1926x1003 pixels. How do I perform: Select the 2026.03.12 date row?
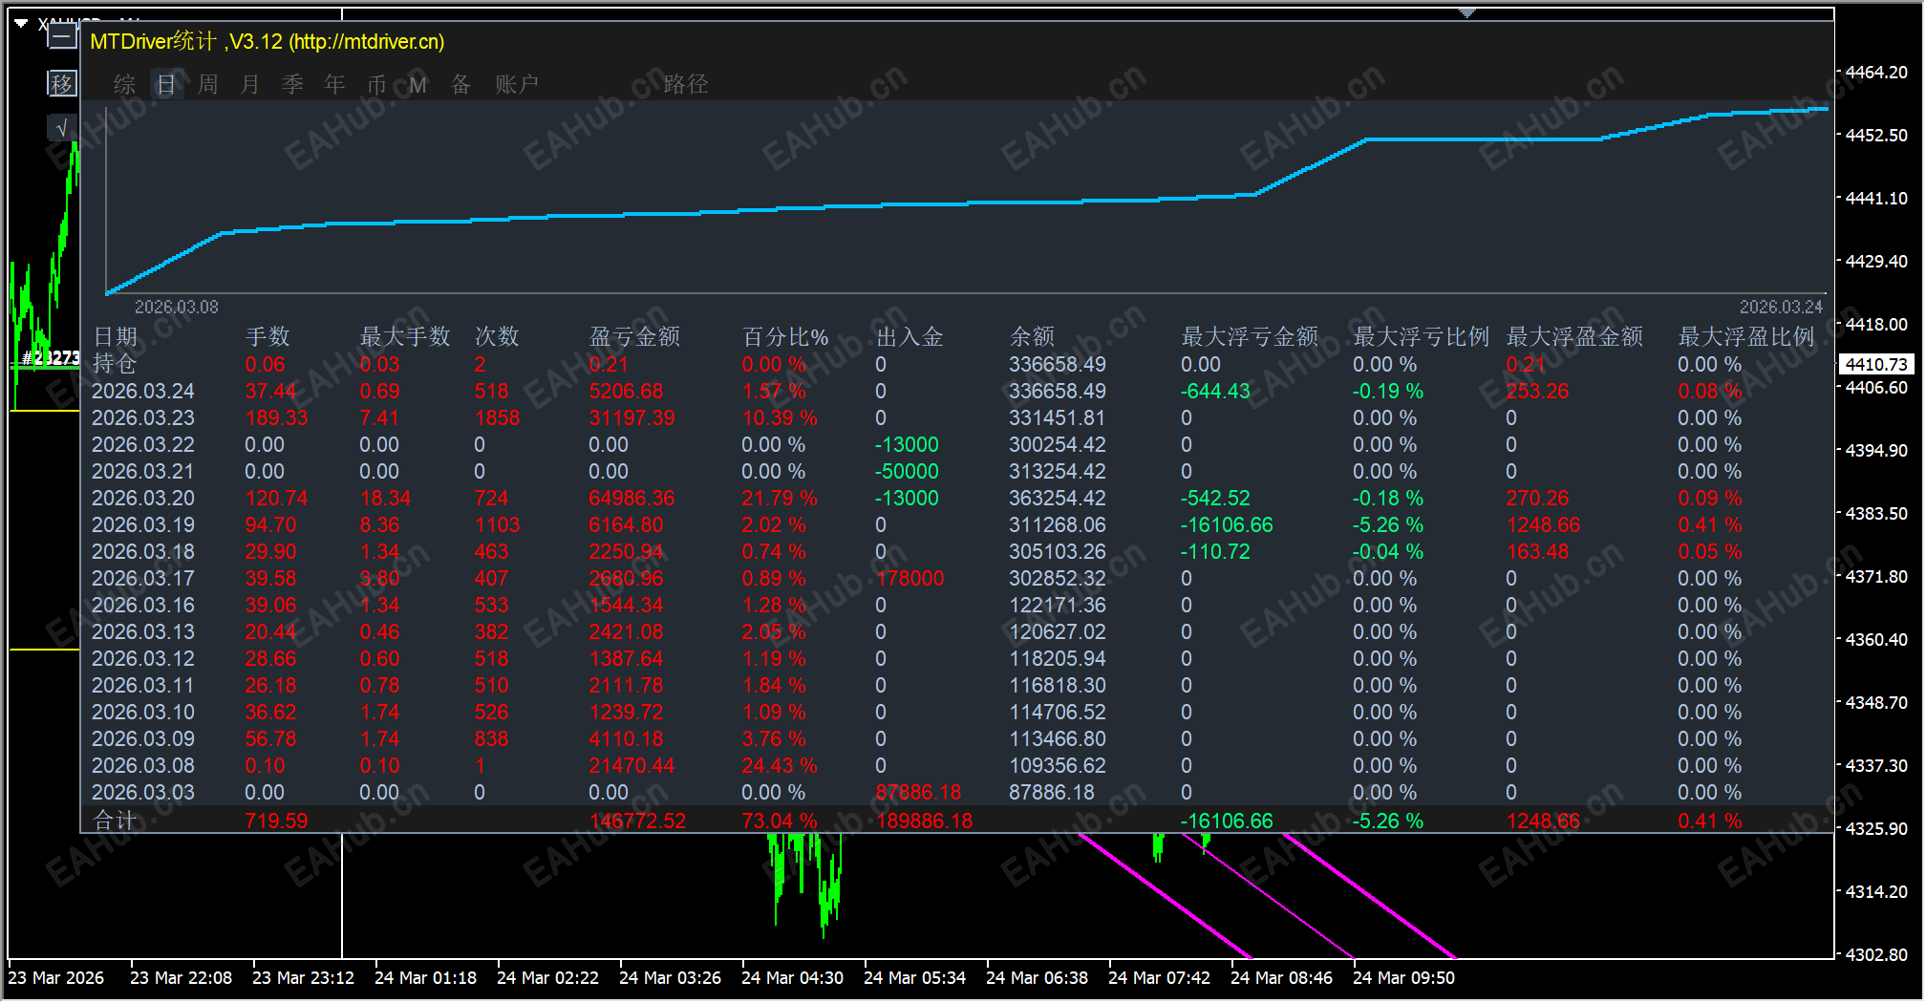[143, 659]
